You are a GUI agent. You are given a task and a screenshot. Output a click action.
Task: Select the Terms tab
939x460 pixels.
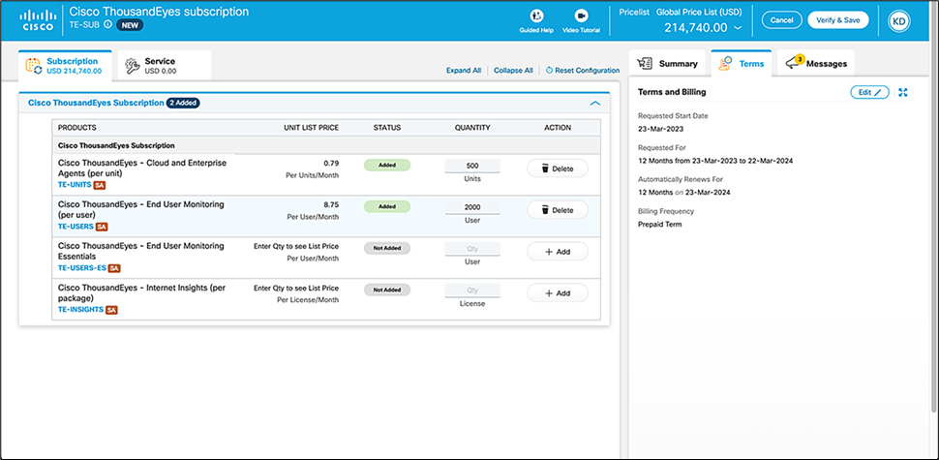[742, 64]
